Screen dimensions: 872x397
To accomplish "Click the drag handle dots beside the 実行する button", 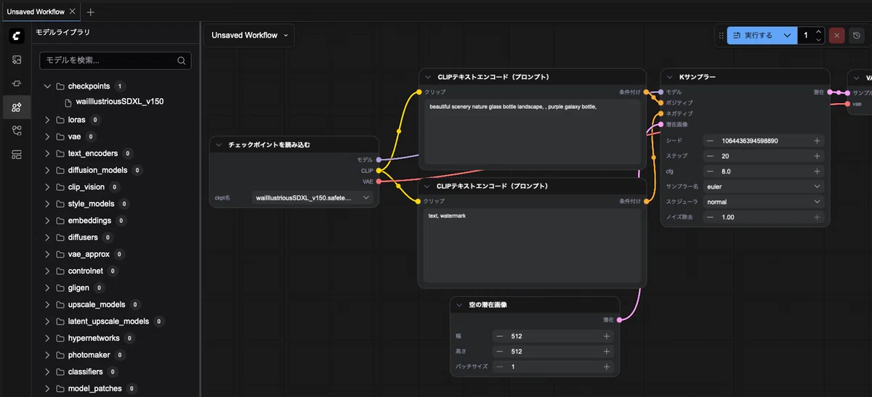I will pyautogui.click(x=721, y=35).
